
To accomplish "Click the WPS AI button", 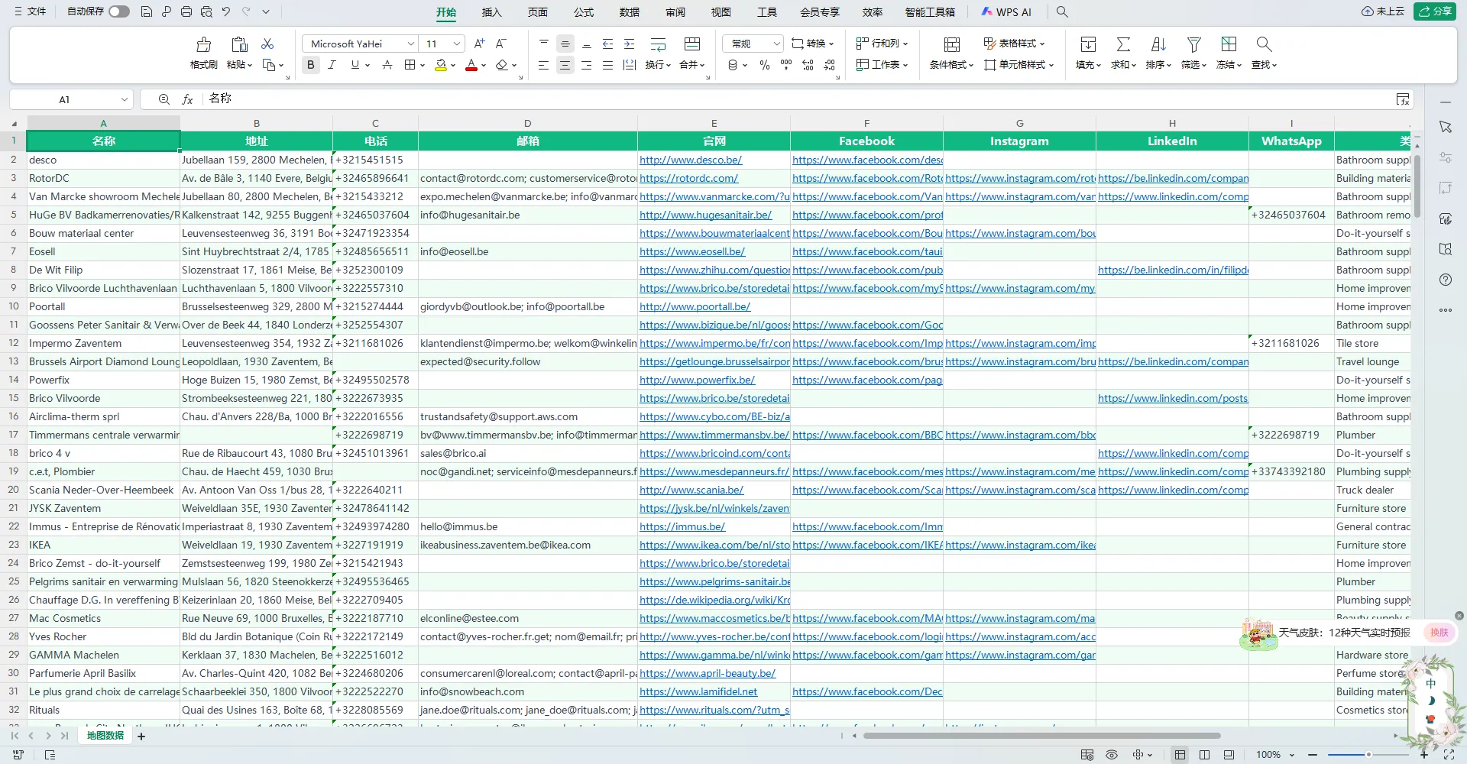I will pos(1006,11).
